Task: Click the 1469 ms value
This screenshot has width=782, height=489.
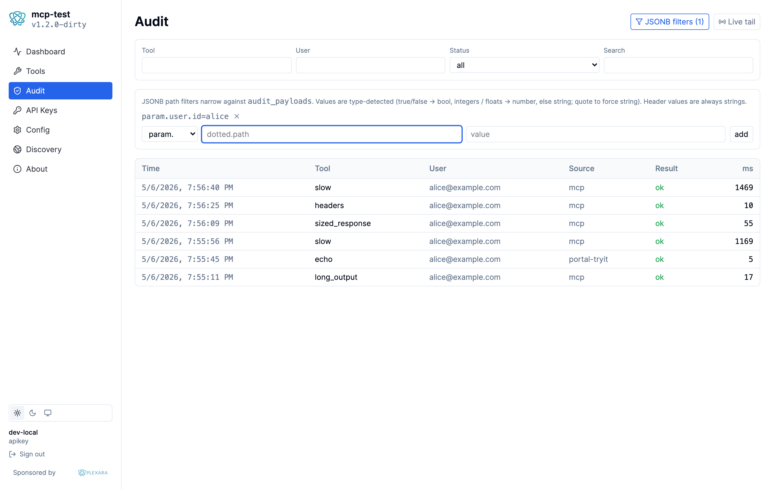Action: point(744,187)
